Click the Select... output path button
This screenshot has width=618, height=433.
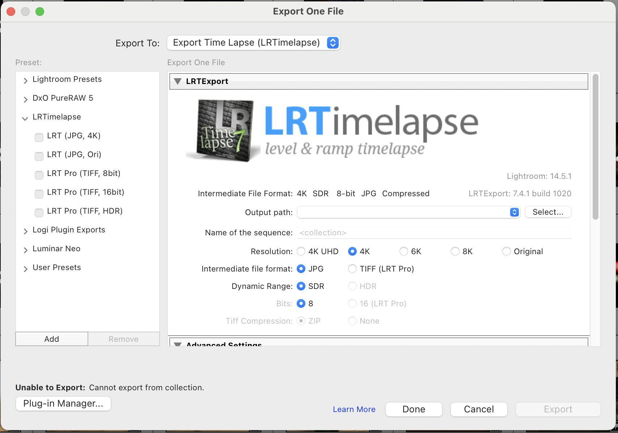(x=548, y=212)
